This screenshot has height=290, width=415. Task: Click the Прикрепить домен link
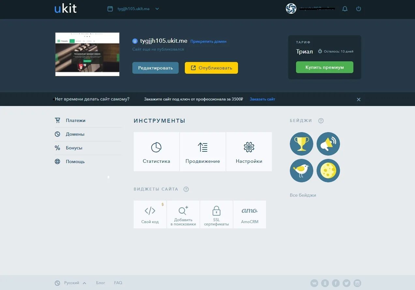coord(208,41)
